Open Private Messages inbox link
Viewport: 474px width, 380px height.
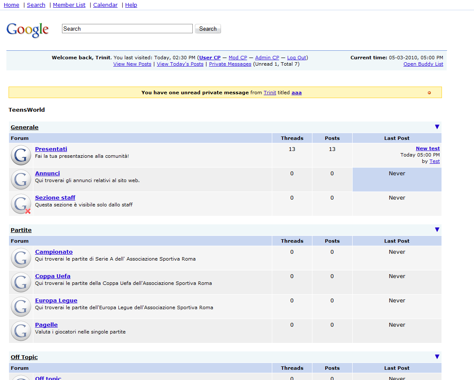point(230,64)
